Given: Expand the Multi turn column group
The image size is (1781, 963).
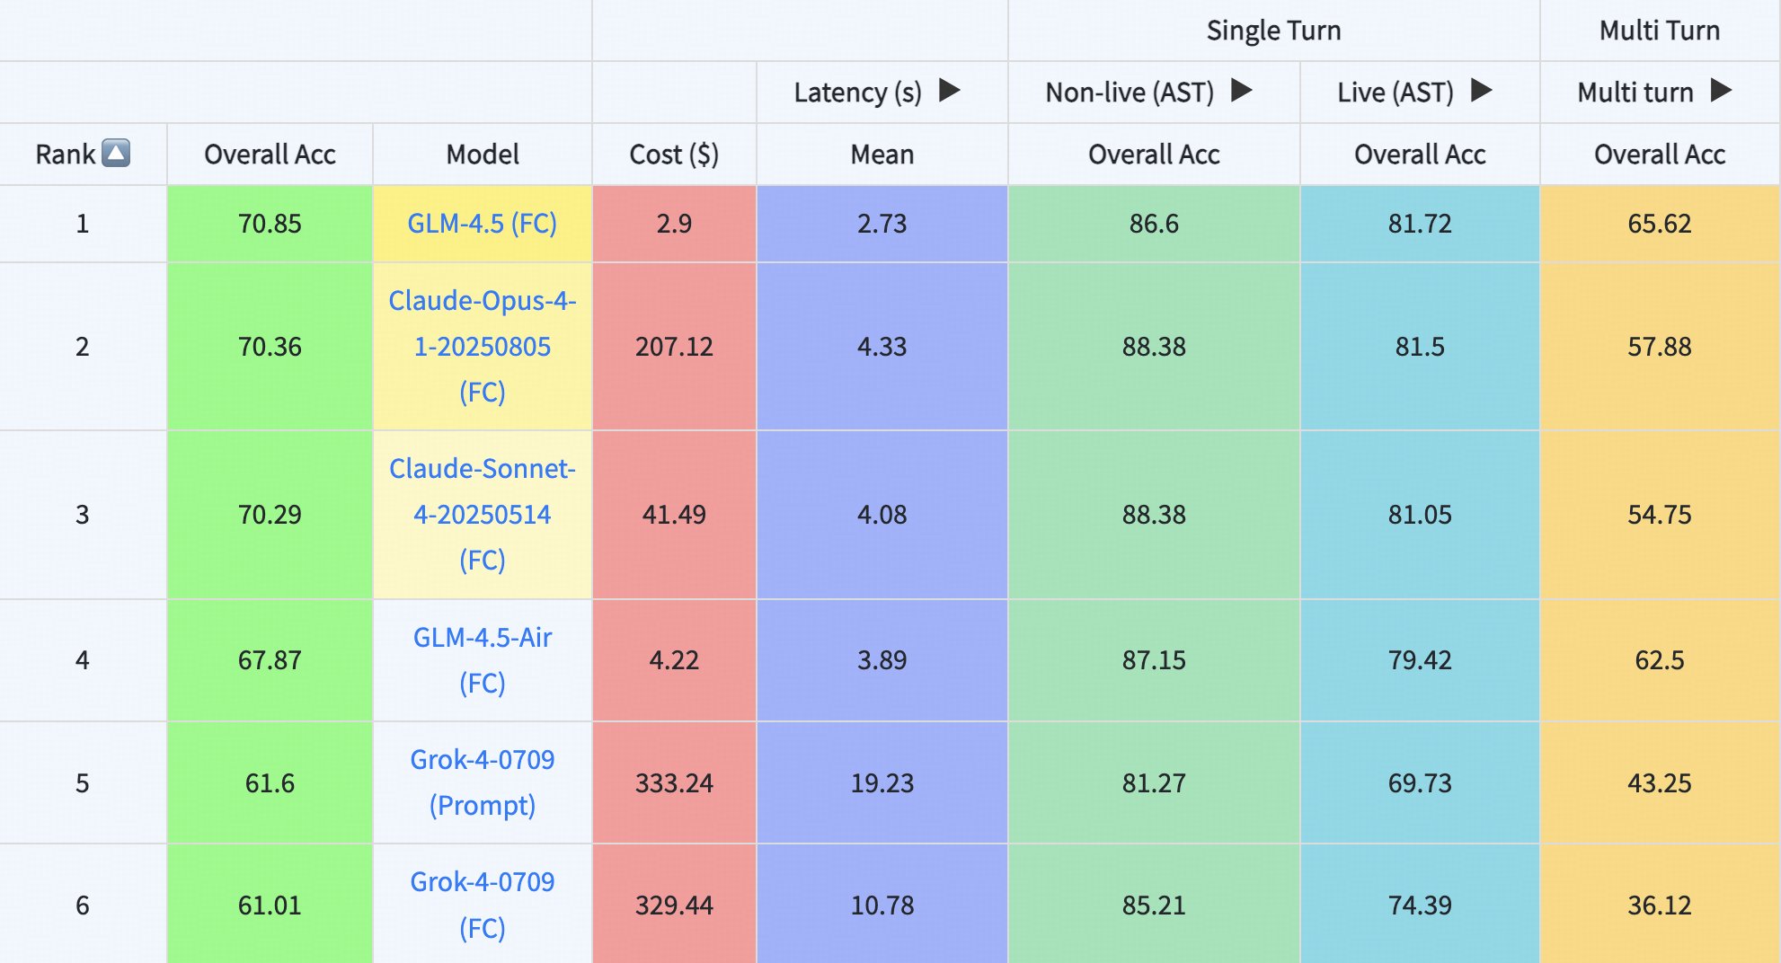Looking at the screenshot, I should click(1722, 91).
